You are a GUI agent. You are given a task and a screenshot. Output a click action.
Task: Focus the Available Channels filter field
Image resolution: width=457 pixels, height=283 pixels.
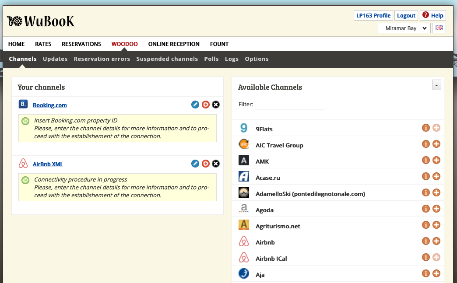click(x=290, y=104)
